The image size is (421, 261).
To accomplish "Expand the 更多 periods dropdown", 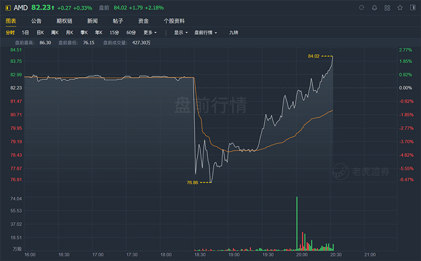I will coord(150,33).
